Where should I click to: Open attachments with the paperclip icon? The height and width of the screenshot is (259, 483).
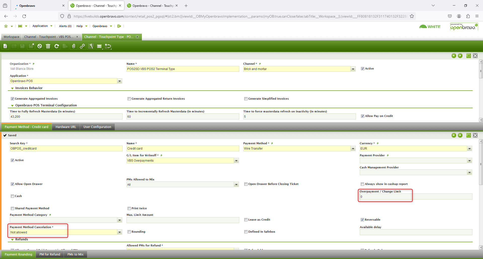73,46
